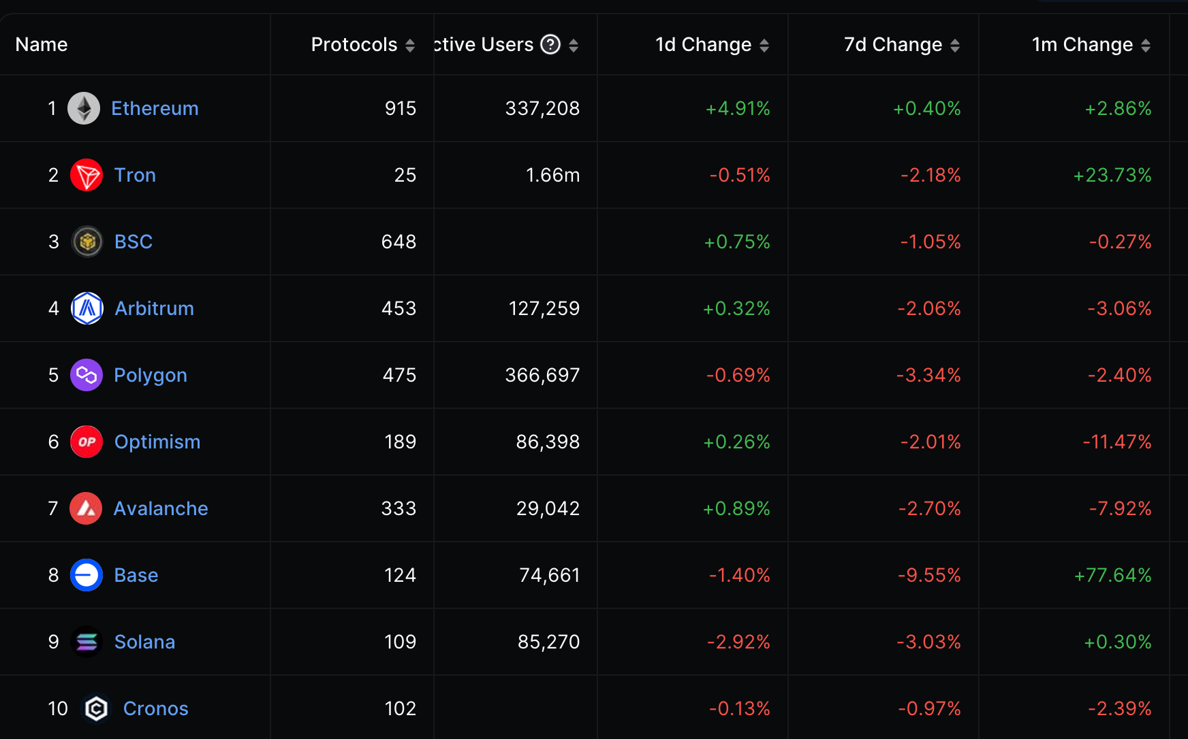
Task: Select Ethereum's +4.91% 1d change
Action: click(x=738, y=108)
